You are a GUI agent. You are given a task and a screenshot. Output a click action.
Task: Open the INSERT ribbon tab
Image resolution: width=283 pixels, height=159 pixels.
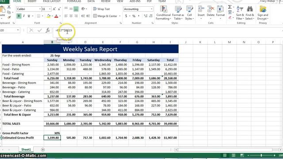point(32,1)
